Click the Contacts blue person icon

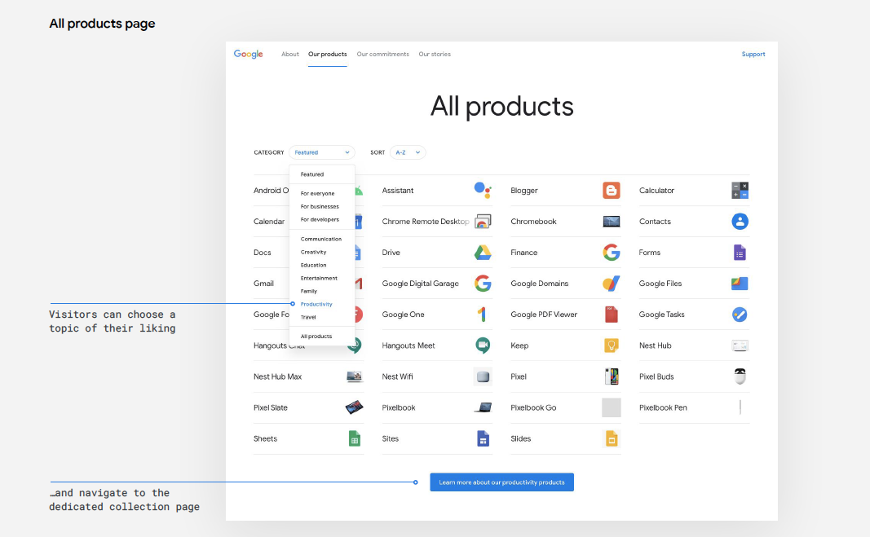pyautogui.click(x=740, y=222)
